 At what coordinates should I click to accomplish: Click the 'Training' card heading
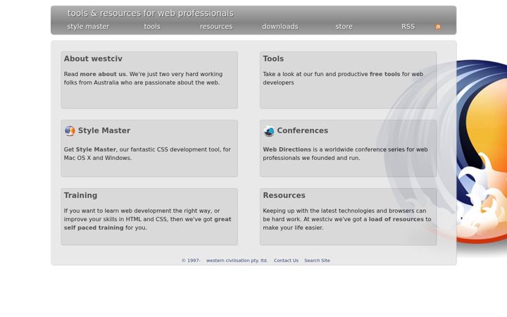click(x=80, y=195)
